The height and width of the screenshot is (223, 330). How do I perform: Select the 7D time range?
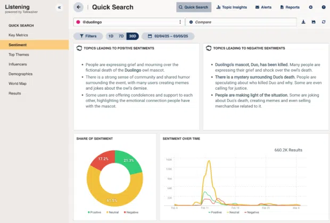point(121,36)
